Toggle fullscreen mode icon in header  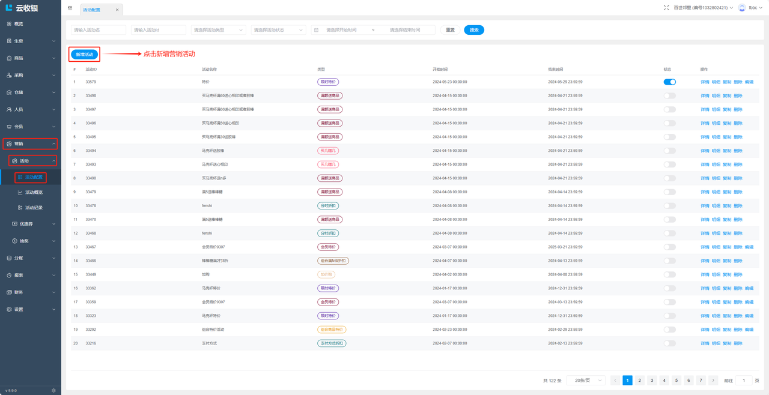666,8
